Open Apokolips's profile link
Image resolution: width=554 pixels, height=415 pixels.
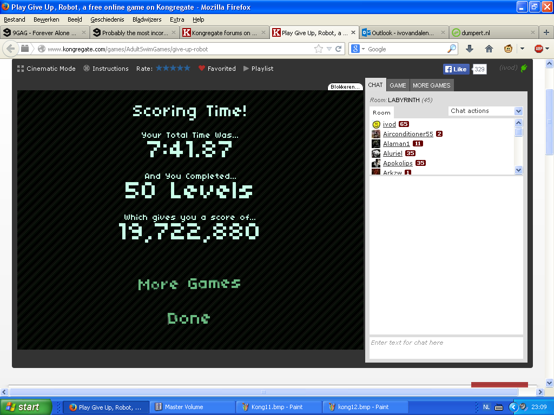(x=398, y=163)
